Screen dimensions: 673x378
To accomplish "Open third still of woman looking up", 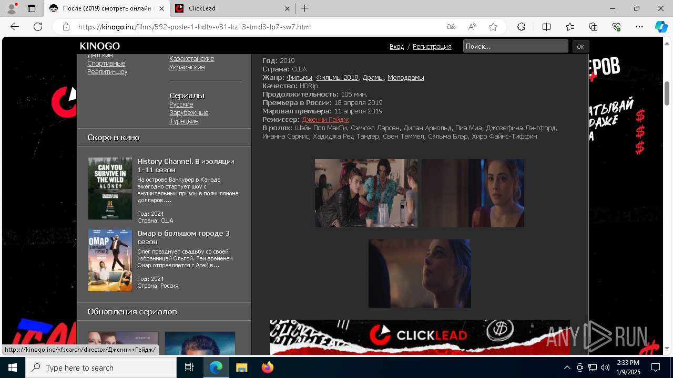I will [x=420, y=274].
